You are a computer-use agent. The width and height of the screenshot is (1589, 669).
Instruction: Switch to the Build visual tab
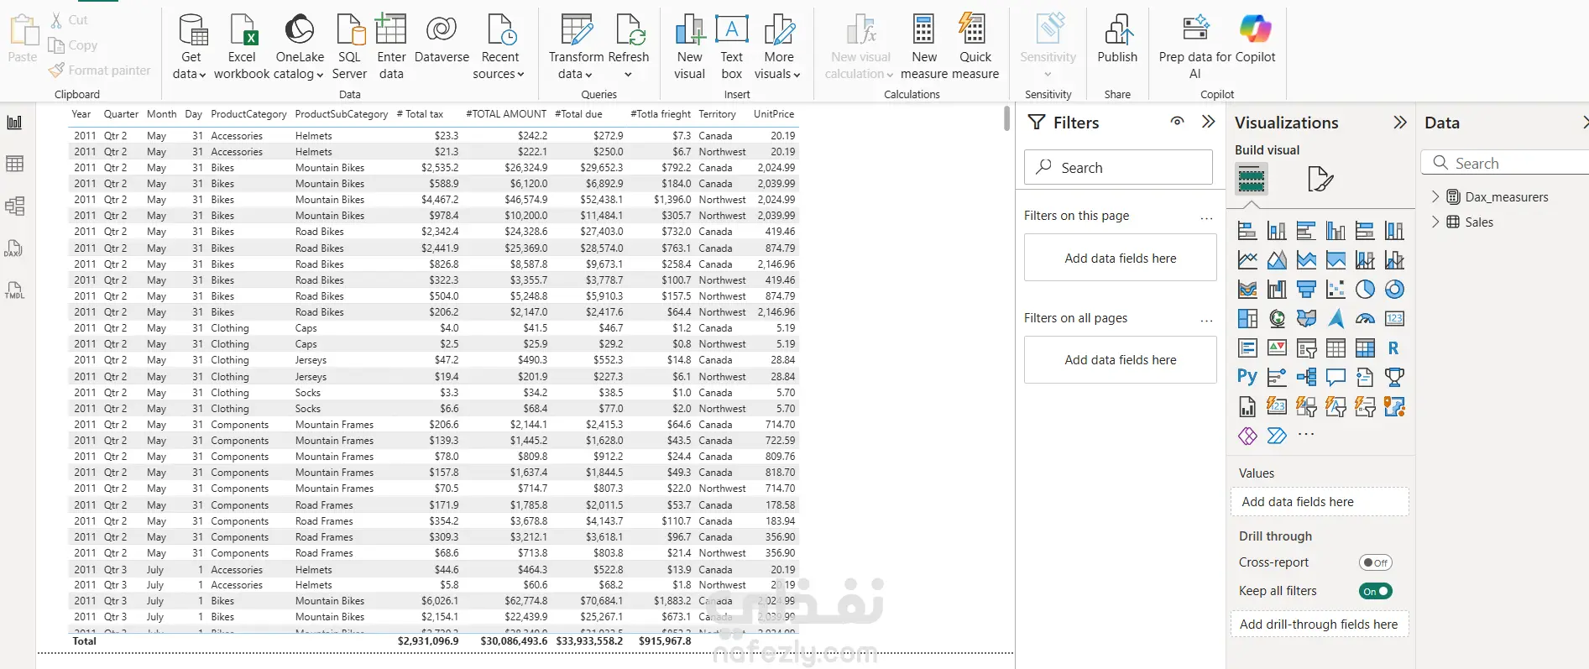1251,179
